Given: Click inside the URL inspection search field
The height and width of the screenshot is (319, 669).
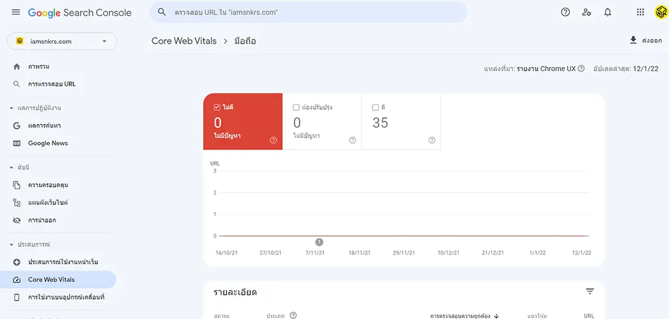Looking at the screenshot, I should [x=308, y=12].
